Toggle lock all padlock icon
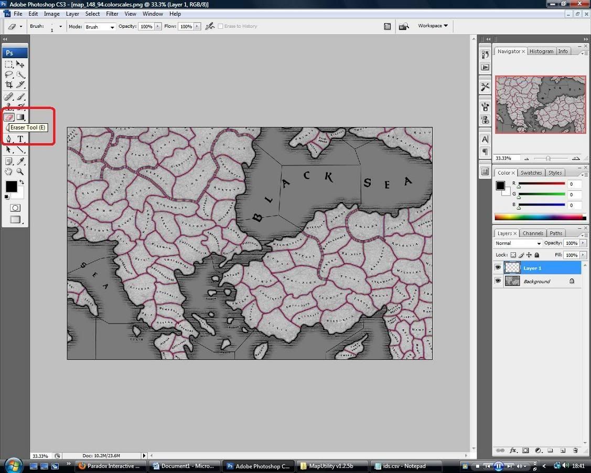Screen dimensions: 591x473 point(537,255)
